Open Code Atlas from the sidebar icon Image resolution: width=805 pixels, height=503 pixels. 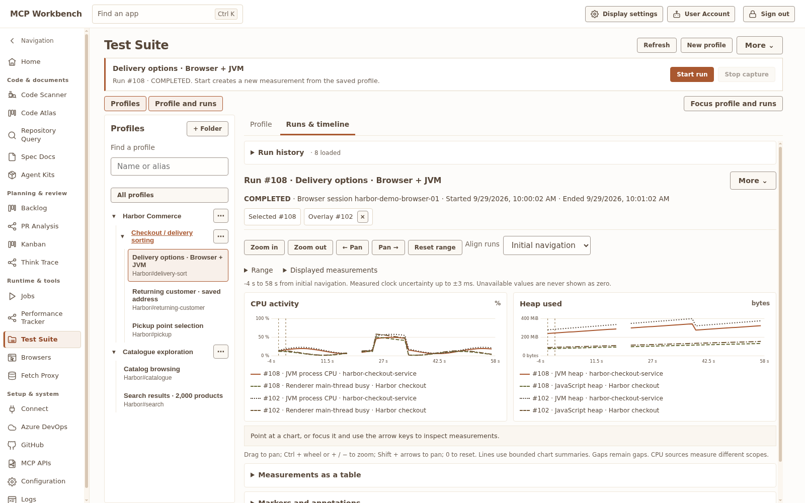click(x=12, y=113)
